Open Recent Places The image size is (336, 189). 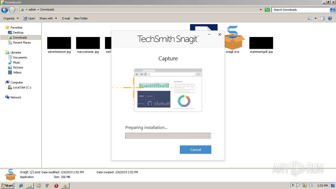click(x=22, y=43)
